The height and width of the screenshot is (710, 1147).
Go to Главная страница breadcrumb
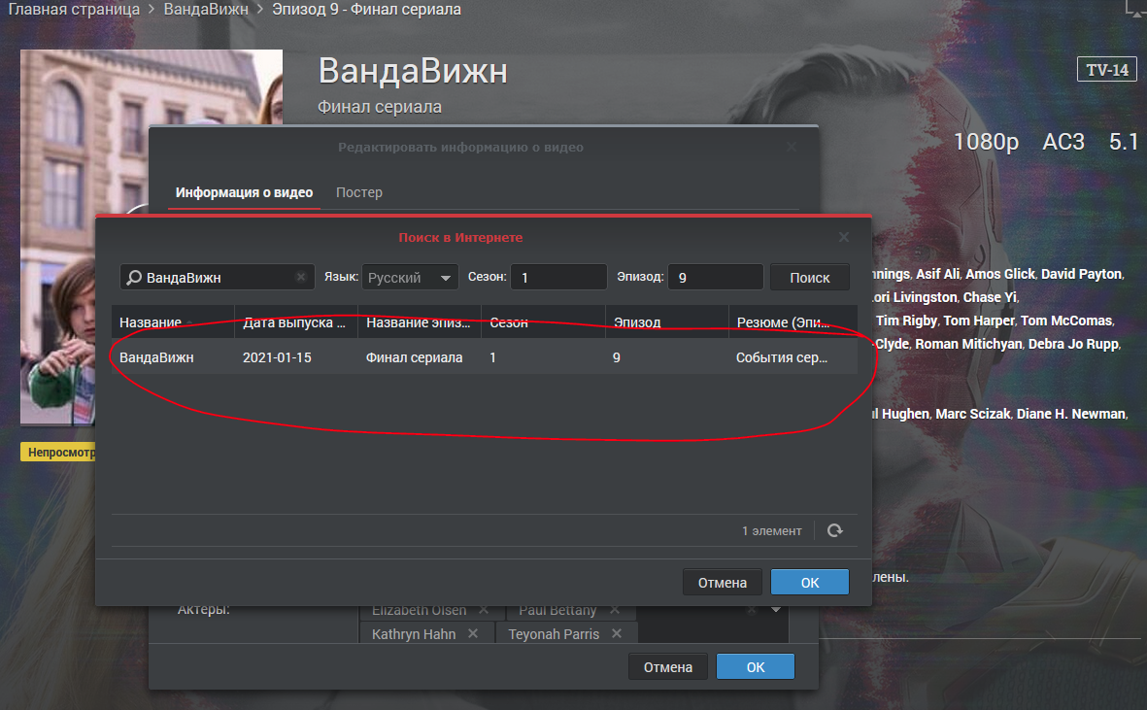click(74, 10)
